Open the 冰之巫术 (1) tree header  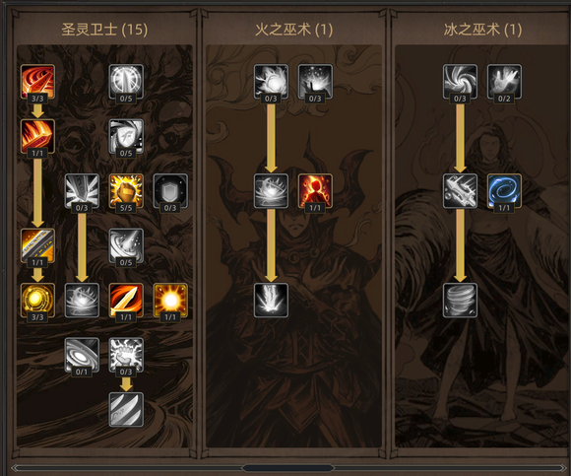click(482, 30)
